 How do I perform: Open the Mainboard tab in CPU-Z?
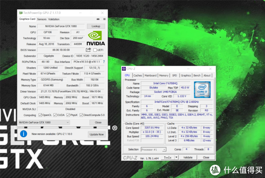(x=151, y=76)
